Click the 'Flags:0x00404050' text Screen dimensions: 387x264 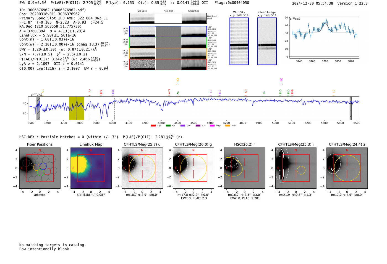tap(232, 3)
